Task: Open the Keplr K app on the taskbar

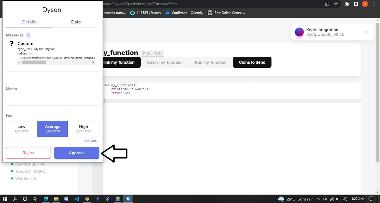Action: click(x=128, y=199)
